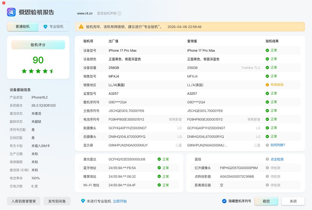Click the 入库到普普管家 button
This screenshot has width=312, height=210.
(23, 201)
